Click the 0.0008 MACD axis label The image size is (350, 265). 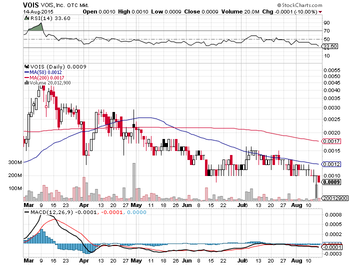tap(333, 215)
